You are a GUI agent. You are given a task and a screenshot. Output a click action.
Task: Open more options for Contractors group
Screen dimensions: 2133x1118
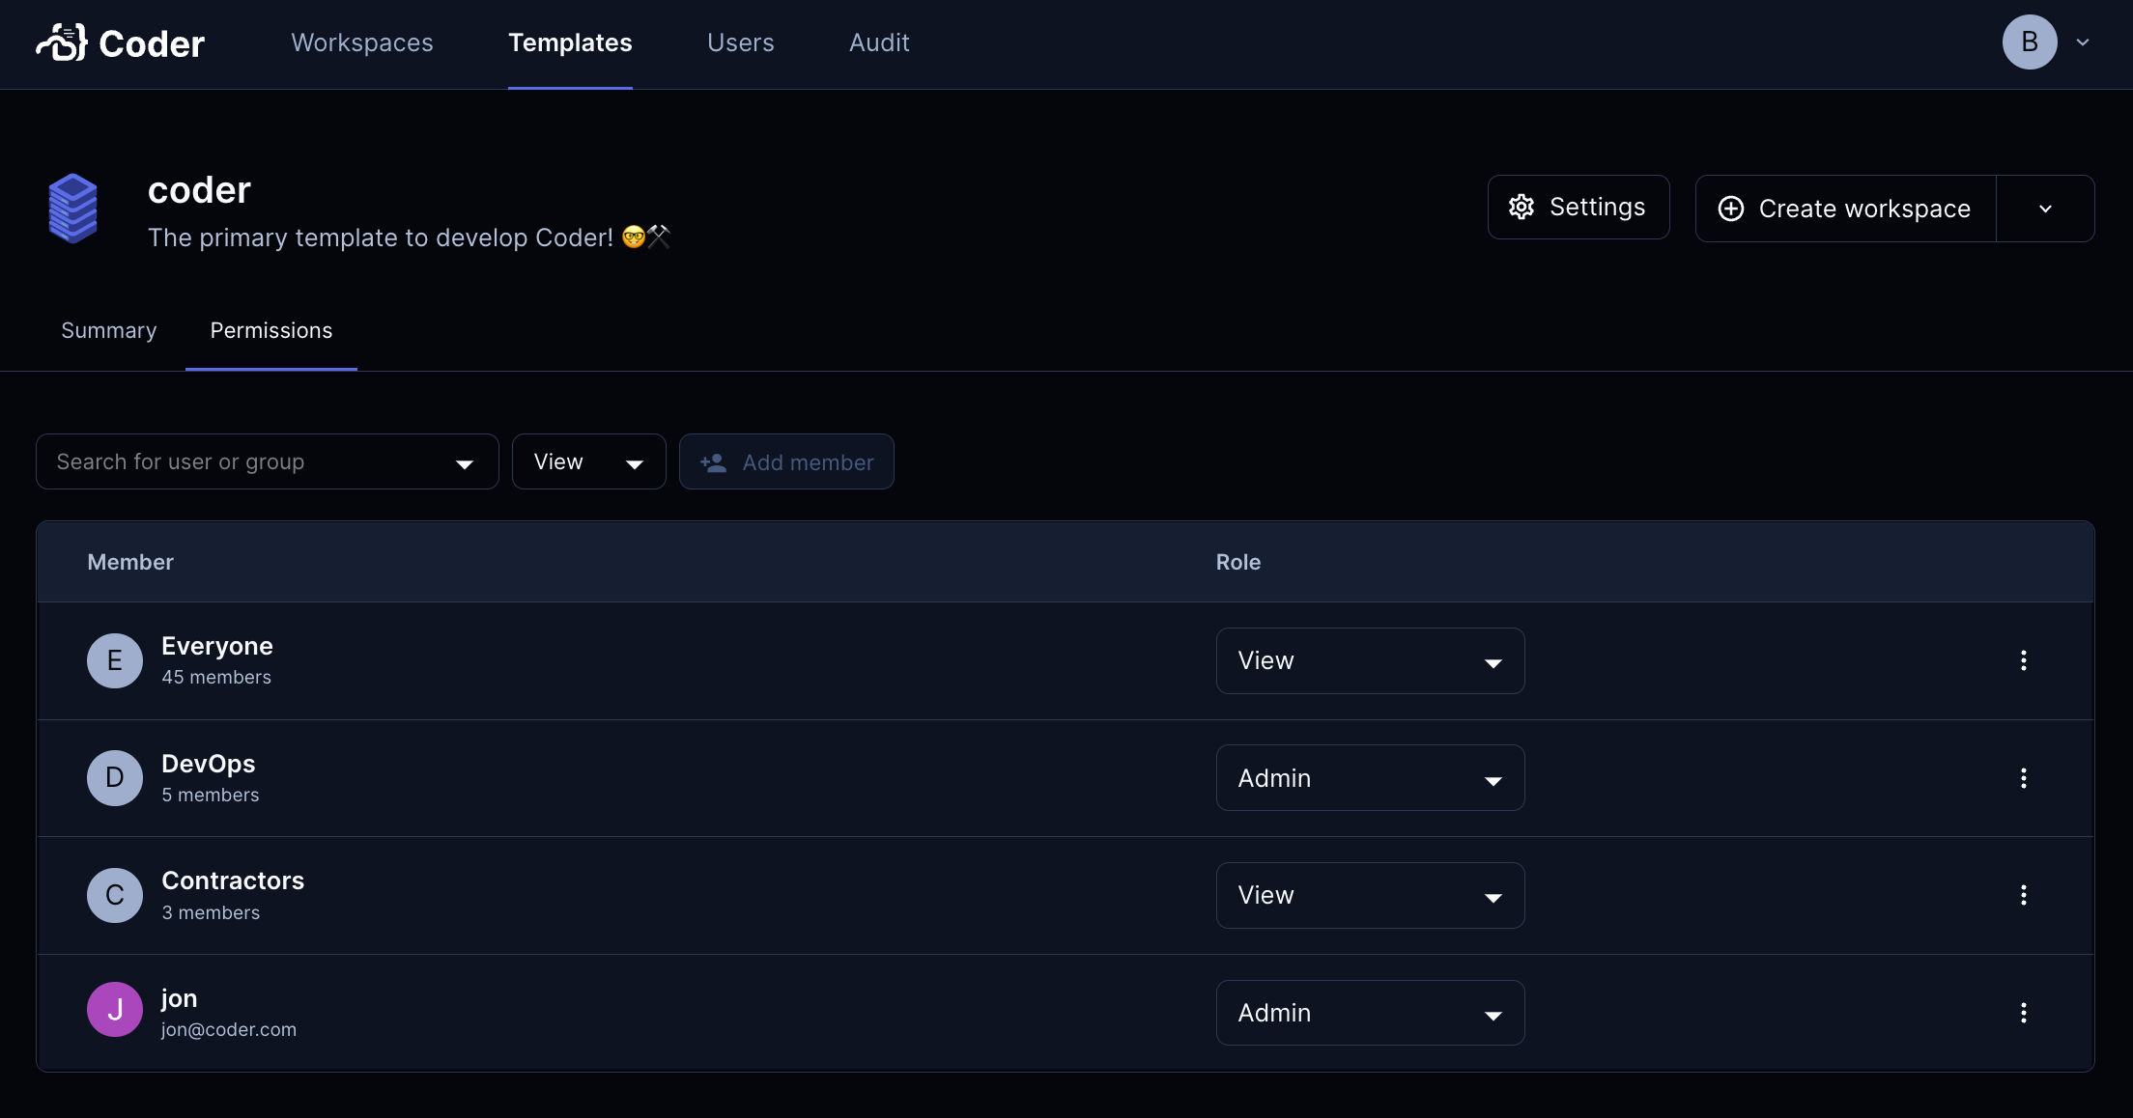[2023, 895]
